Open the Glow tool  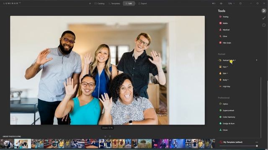[223, 36]
